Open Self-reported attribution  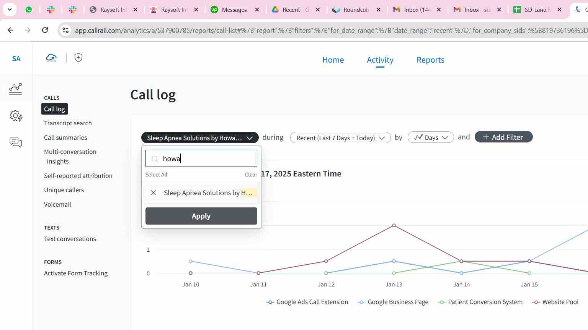(78, 176)
